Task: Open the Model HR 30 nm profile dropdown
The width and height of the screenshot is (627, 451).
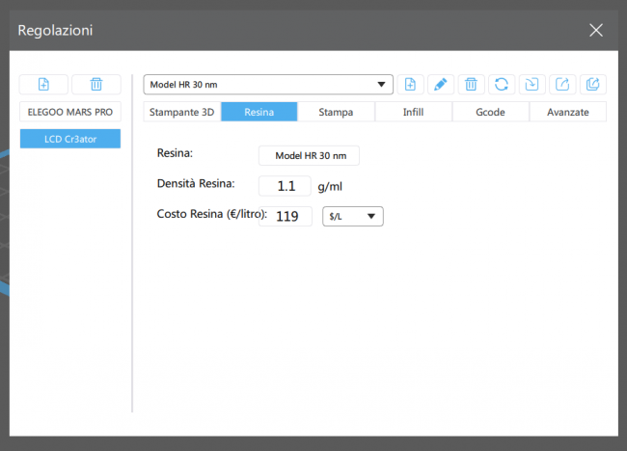Action: click(268, 85)
